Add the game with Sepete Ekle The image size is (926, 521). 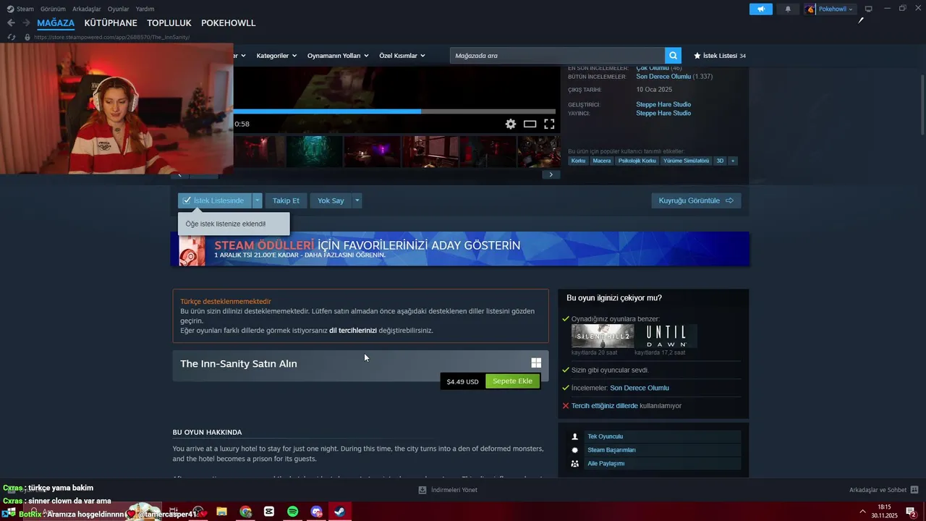512,381
